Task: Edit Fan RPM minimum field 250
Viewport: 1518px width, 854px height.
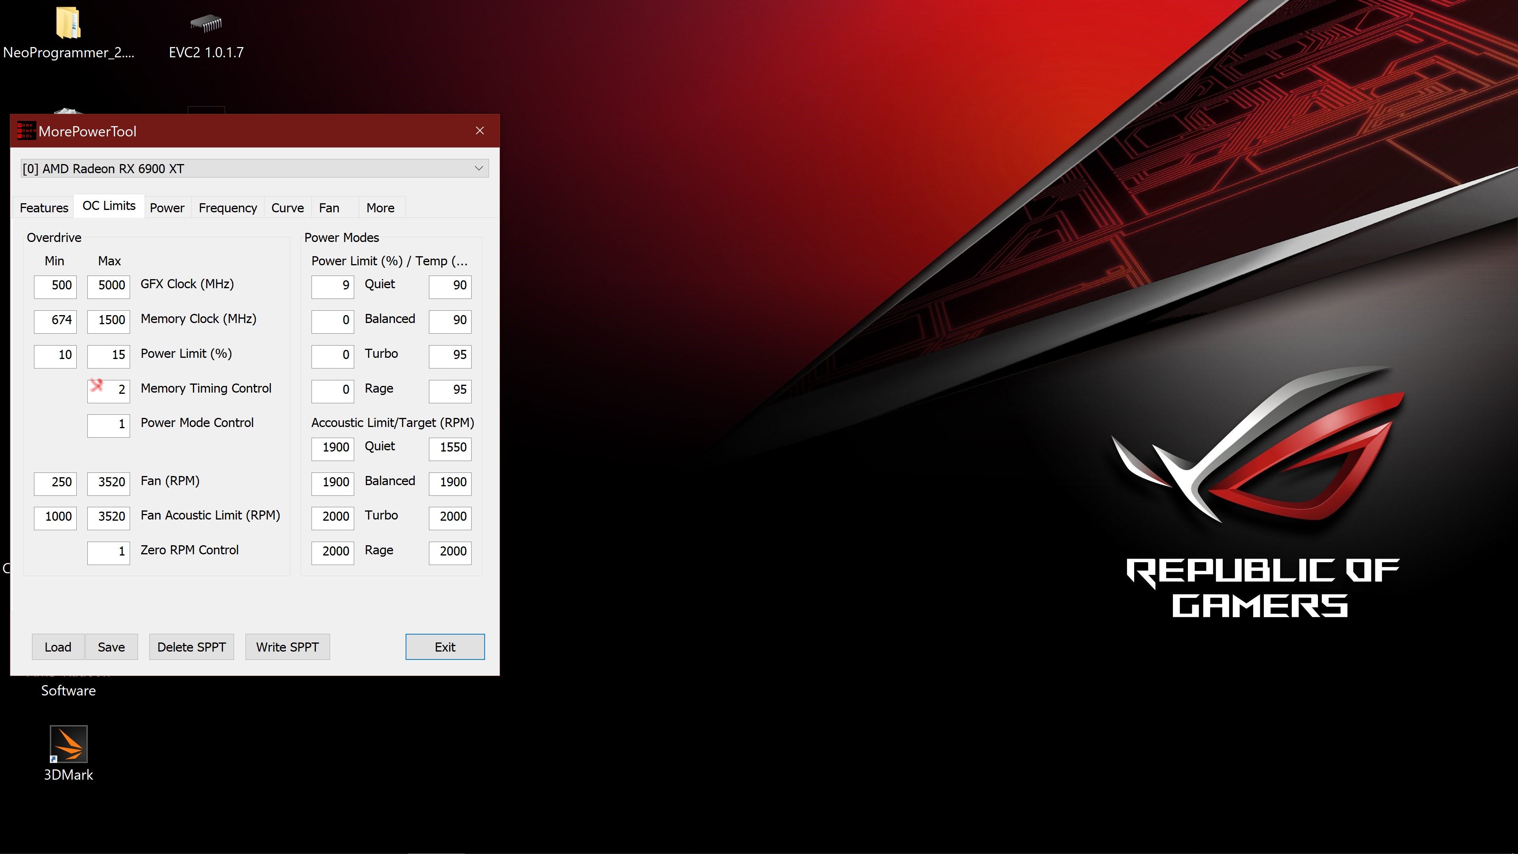Action: [x=55, y=484]
